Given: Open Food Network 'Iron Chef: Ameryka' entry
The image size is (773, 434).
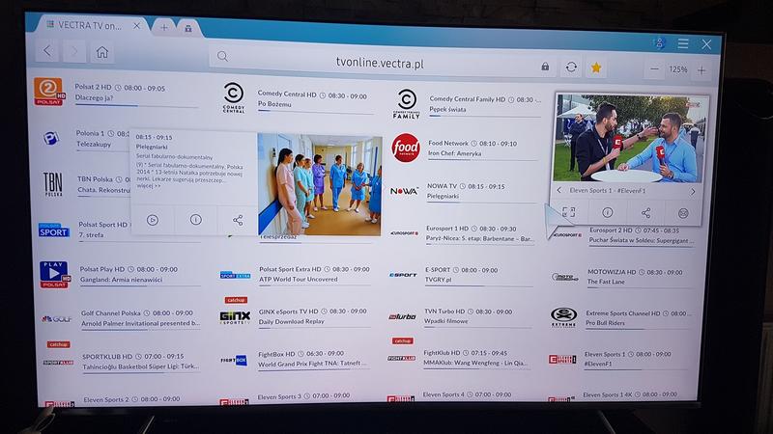Looking at the screenshot, I should pyautogui.click(x=482, y=149).
